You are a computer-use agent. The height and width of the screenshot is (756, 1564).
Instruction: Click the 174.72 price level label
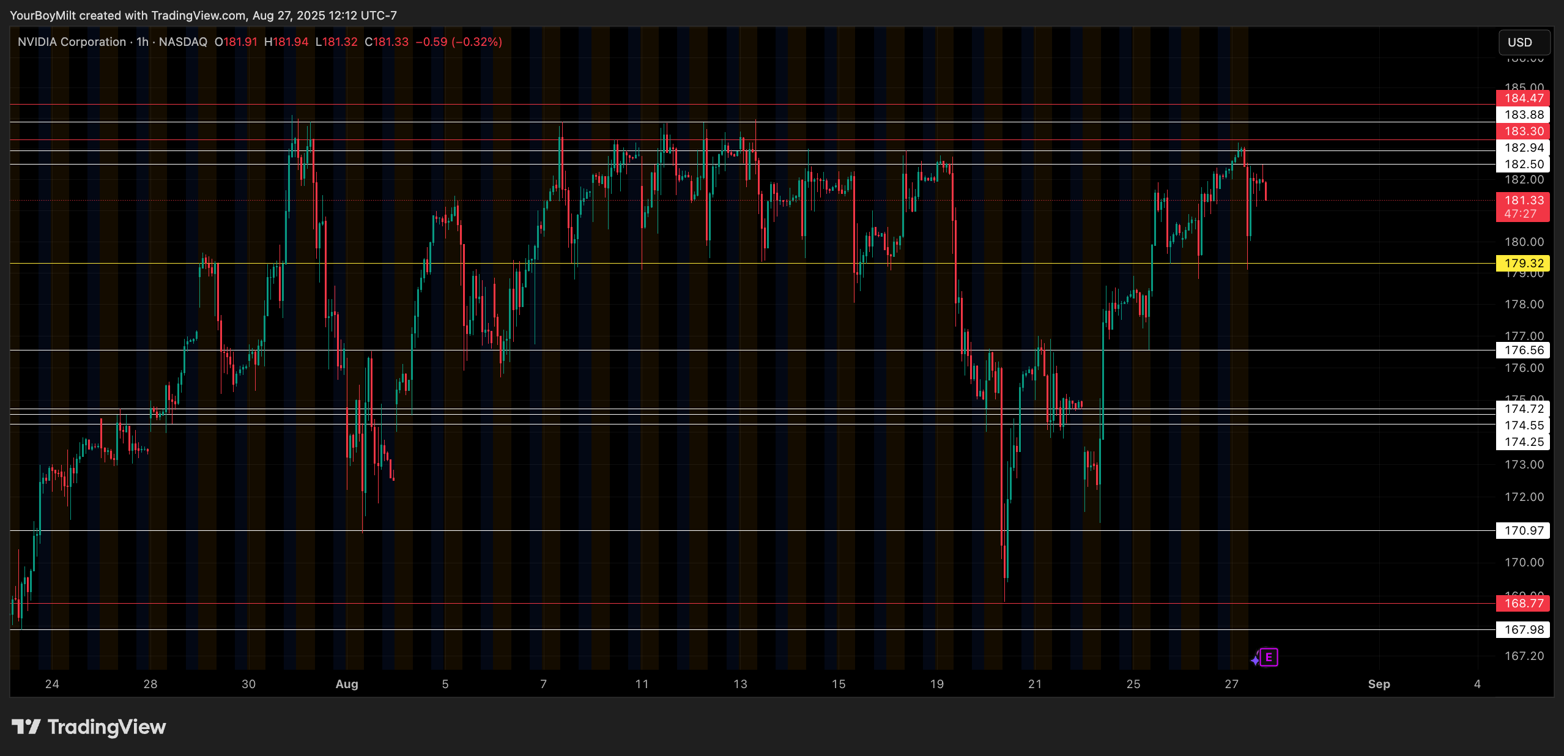(1523, 409)
